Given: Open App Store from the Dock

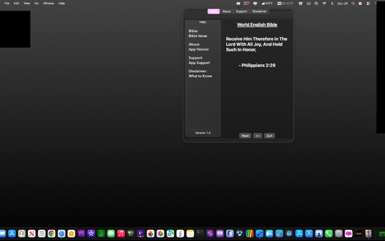Looking at the screenshot, I should [12, 233].
